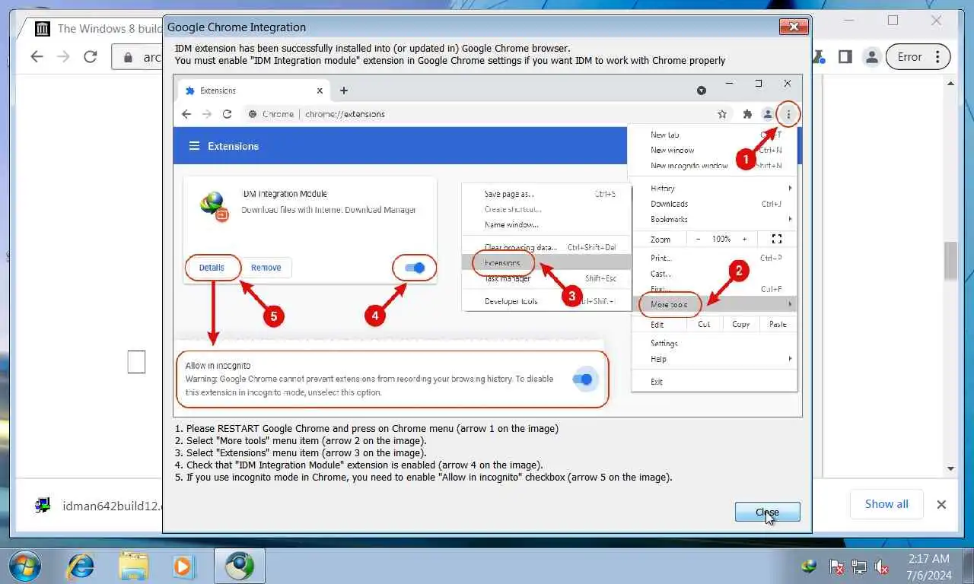
Task: Open the browser profile avatar
Action: (872, 57)
